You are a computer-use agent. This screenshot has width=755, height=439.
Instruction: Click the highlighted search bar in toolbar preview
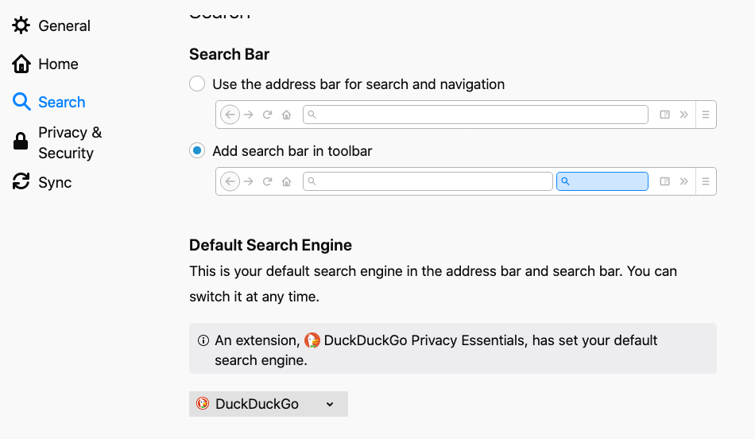coord(602,181)
